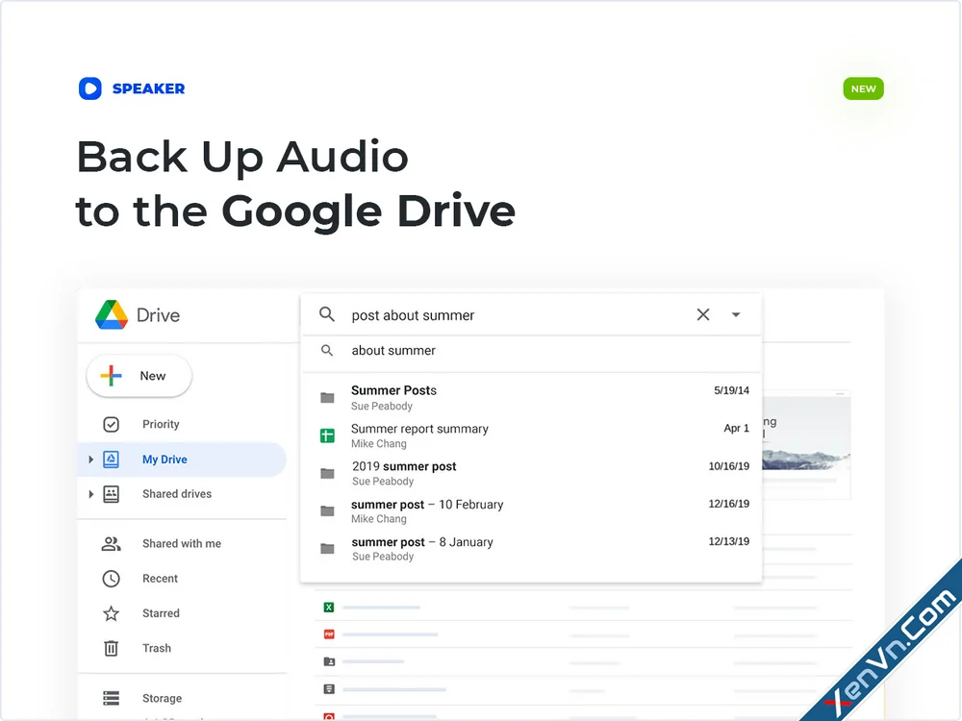Click the colorful plus icon
The height and width of the screenshot is (721, 962).
point(111,376)
